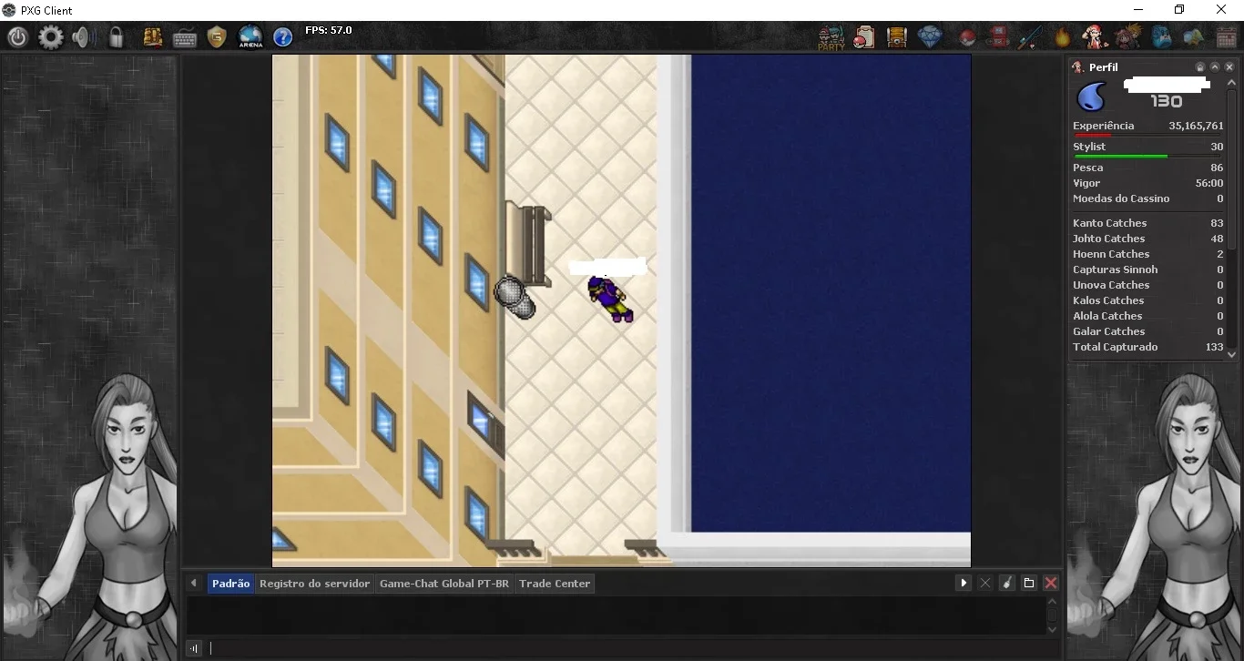This screenshot has height=661, width=1244.
Task: Click the golden shield G icon
Action: coord(217,37)
